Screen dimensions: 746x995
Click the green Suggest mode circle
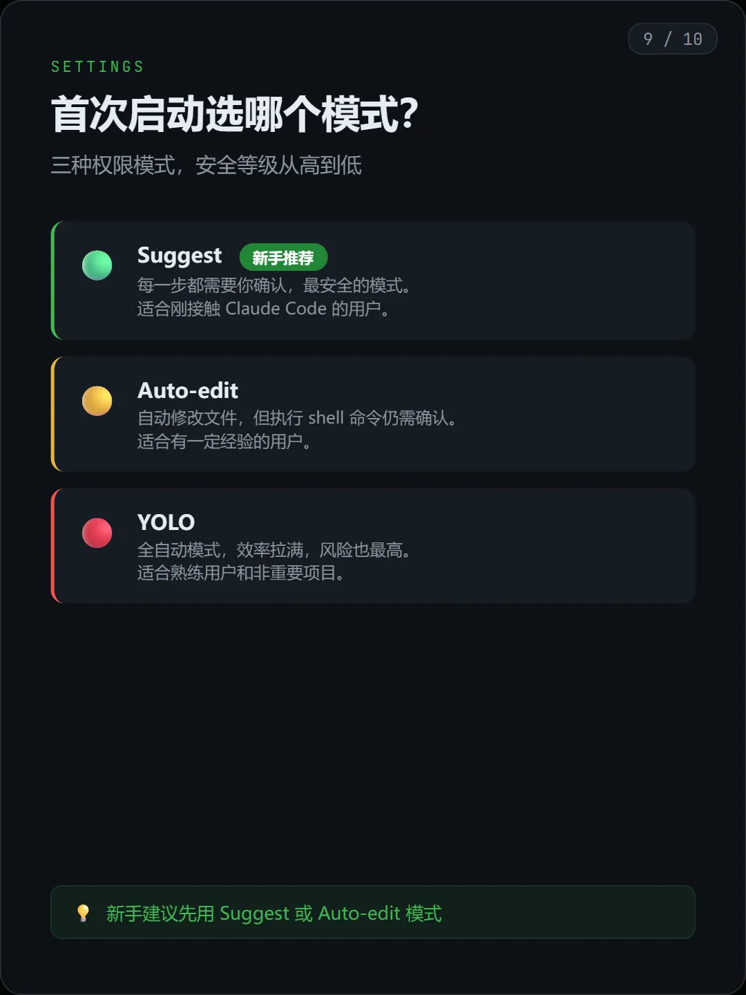pyautogui.click(x=97, y=265)
